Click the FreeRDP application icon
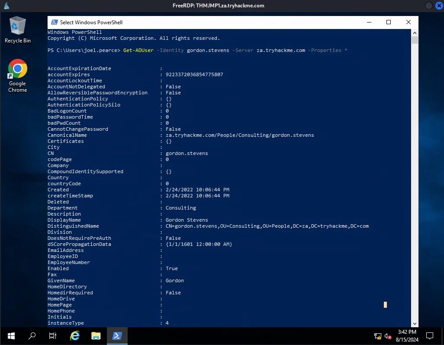The image size is (444, 345). pyautogui.click(x=6, y=6)
